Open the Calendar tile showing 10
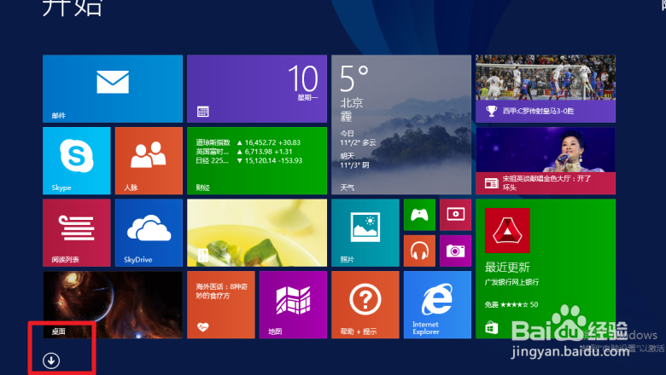The image size is (666, 375). coord(257,89)
